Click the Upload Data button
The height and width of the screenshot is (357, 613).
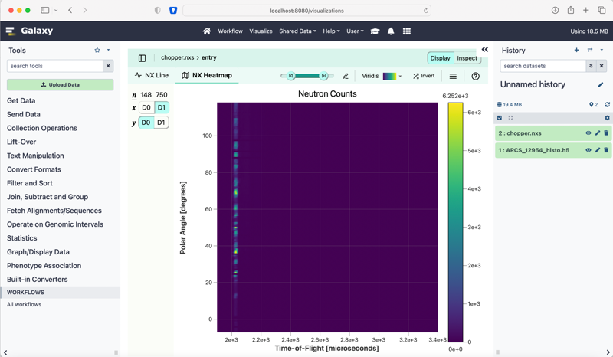coord(60,84)
